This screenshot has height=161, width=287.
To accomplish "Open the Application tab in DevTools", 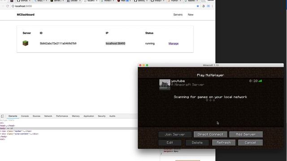I will pyautogui.click(x=89, y=116).
